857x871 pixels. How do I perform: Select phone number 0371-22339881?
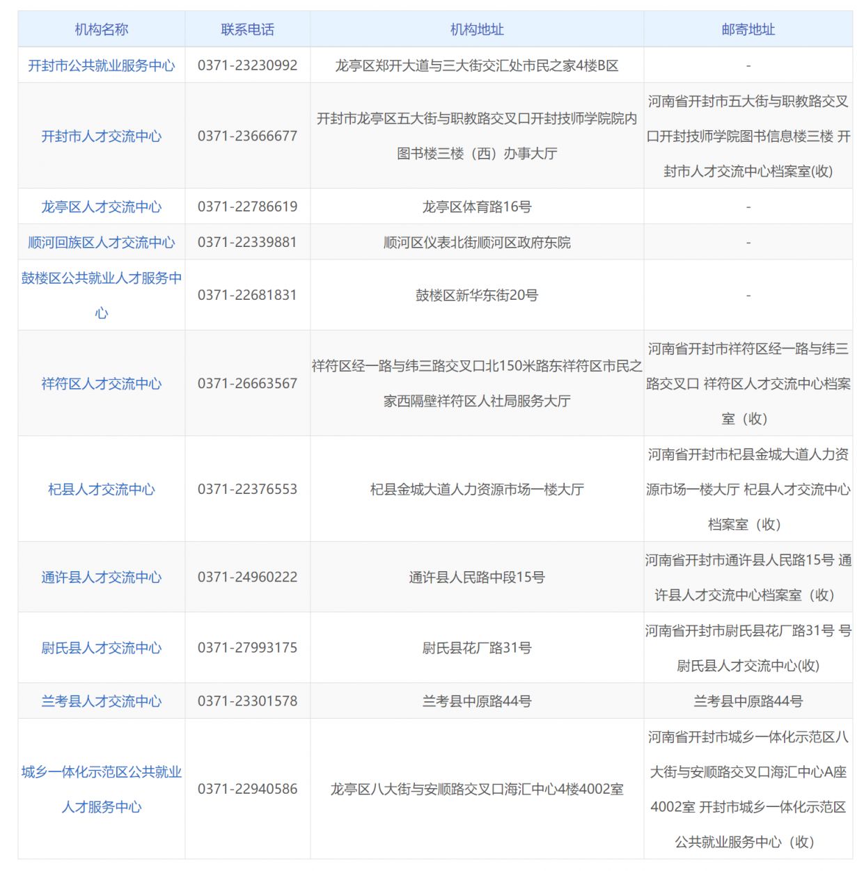248,242
